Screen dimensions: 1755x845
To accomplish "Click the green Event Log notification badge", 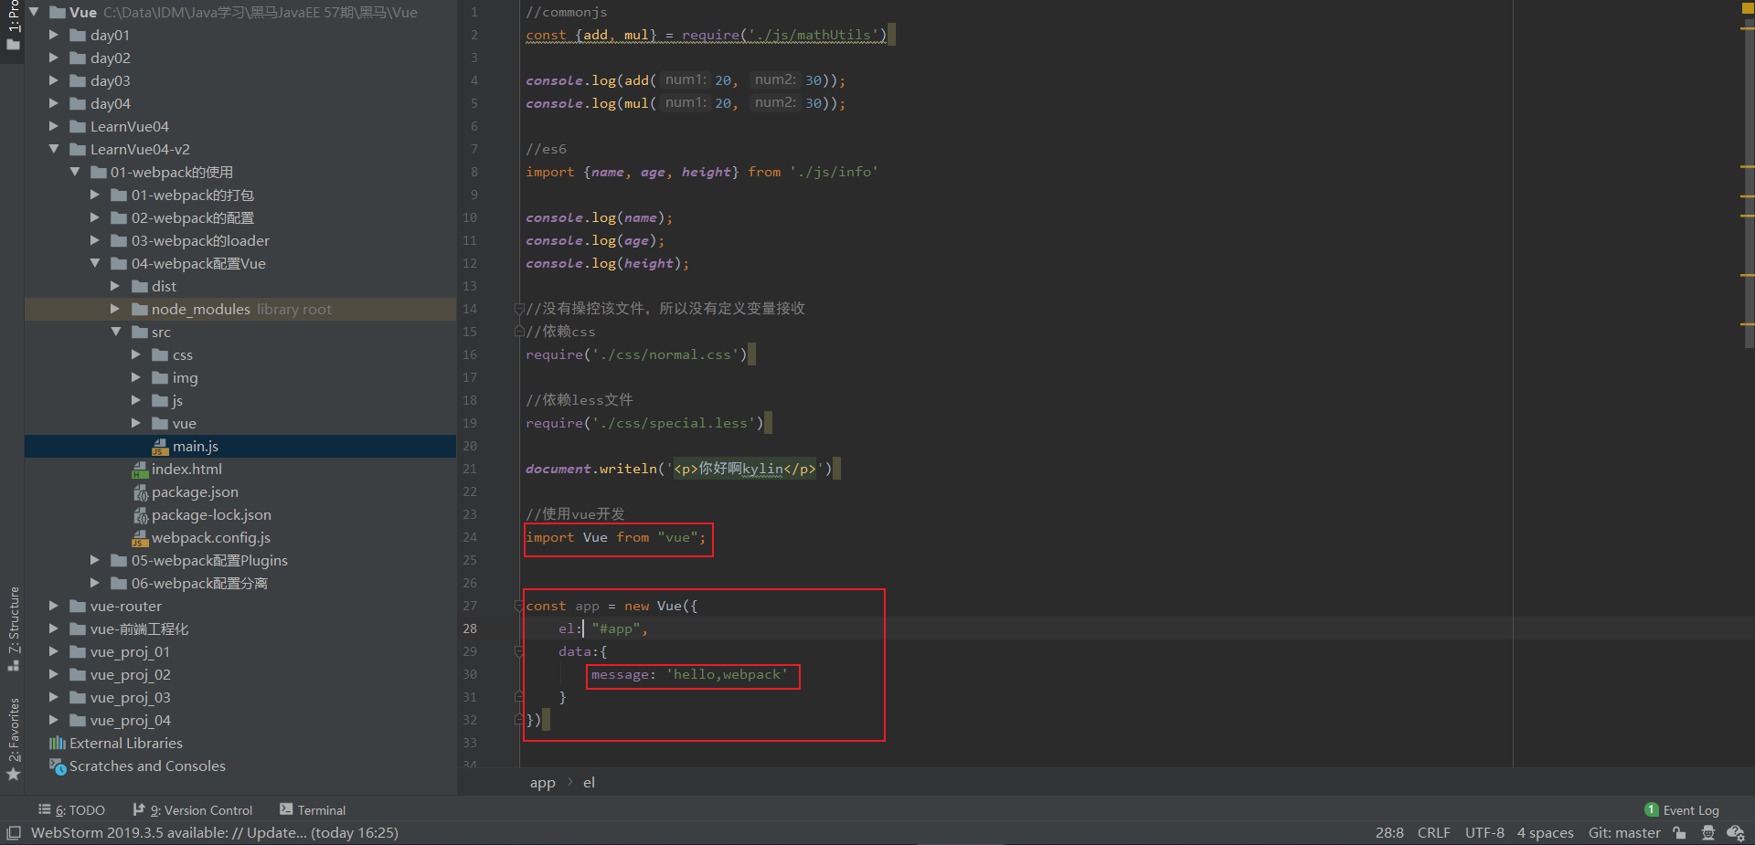I will [1651, 810].
